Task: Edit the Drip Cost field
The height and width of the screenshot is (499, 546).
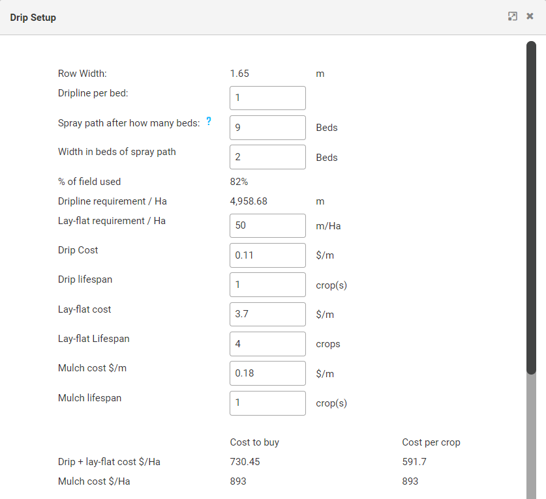Action: [267, 255]
